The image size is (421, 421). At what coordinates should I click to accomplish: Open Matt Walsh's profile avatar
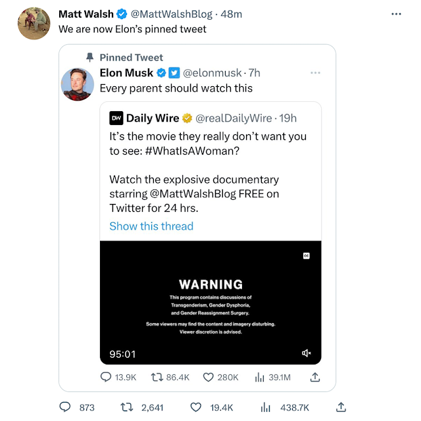tap(34, 24)
